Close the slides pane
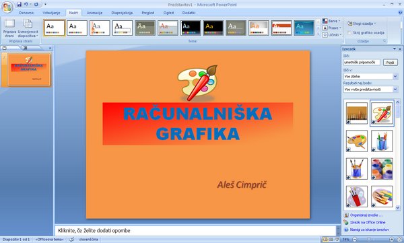 click(x=50, y=48)
